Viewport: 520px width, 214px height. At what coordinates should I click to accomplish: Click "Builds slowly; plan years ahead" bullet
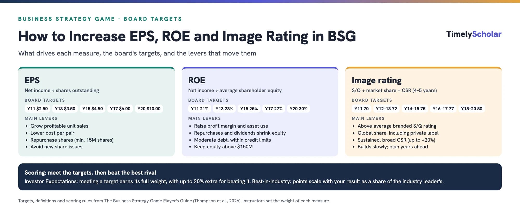tap(393, 147)
